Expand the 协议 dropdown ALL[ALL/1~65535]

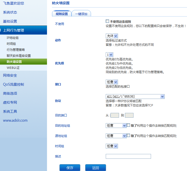click(135, 96)
